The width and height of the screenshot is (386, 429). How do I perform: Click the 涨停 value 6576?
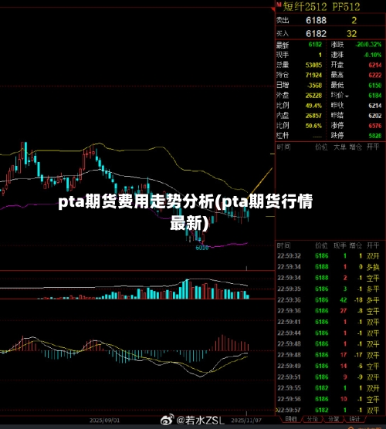tap(374, 126)
